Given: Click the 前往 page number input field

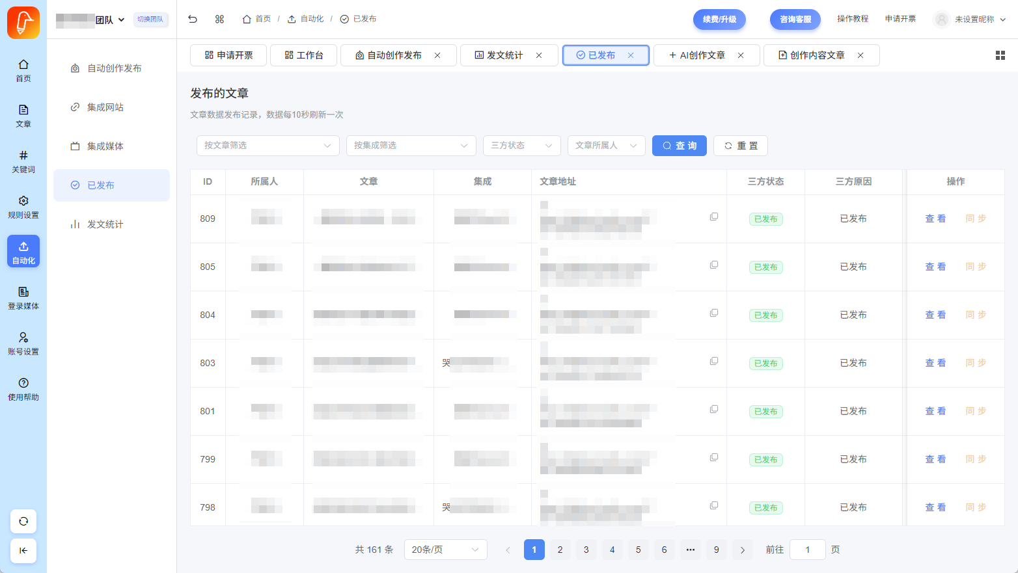Looking at the screenshot, I should (807, 550).
